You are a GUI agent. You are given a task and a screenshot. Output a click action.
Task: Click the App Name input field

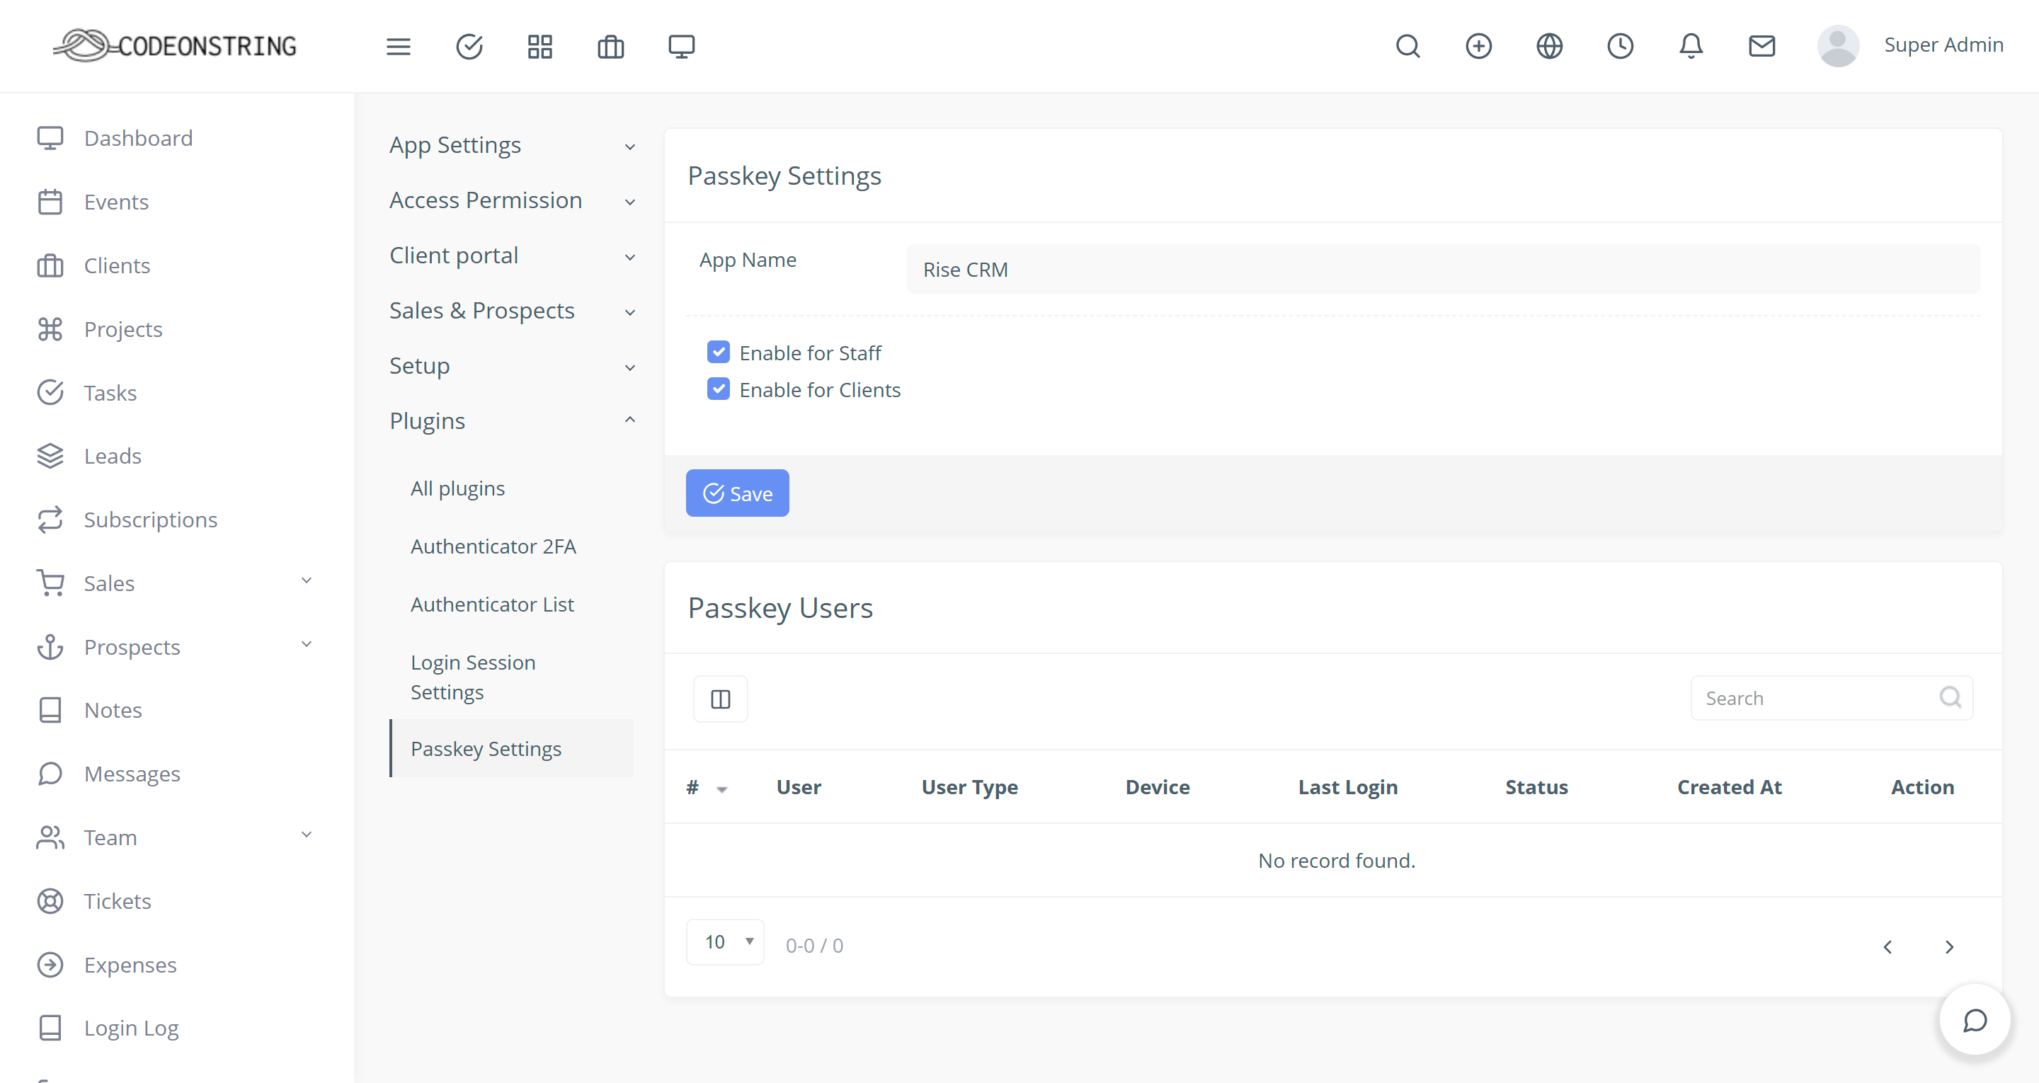pyautogui.click(x=1442, y=270)
